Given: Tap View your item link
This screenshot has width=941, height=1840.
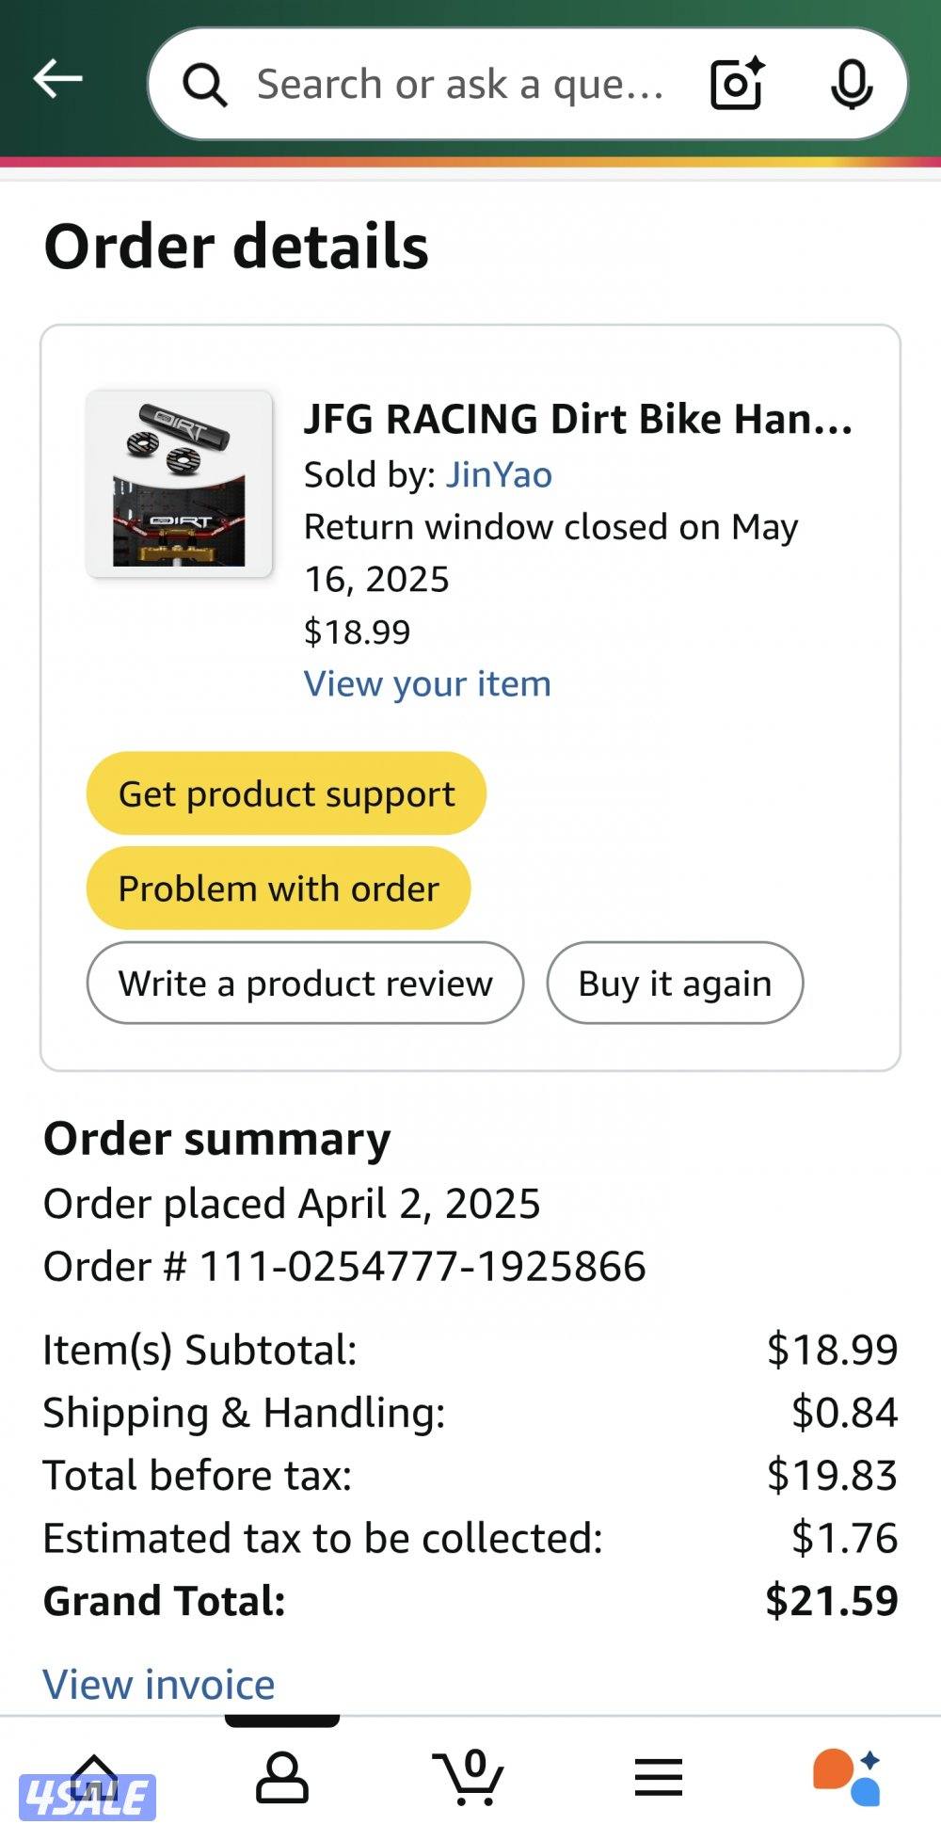Looking at the screenshot, I should click(427, 683).
